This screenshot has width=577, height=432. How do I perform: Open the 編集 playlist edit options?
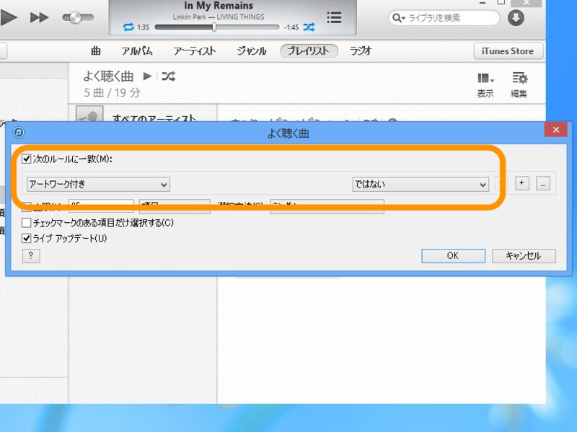pos(521,81)
